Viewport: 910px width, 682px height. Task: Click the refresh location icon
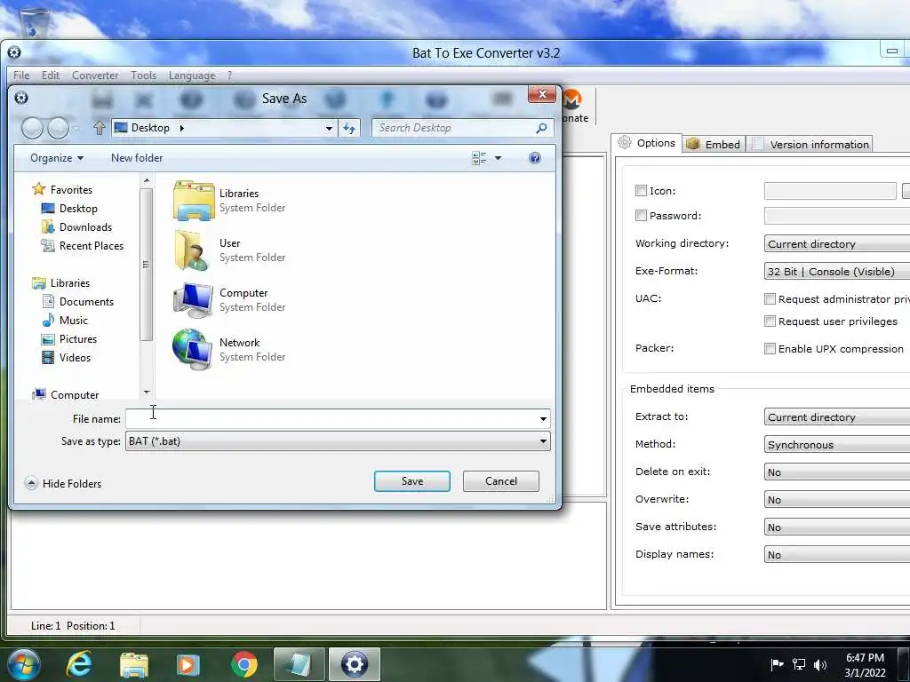tap(349, 128)
